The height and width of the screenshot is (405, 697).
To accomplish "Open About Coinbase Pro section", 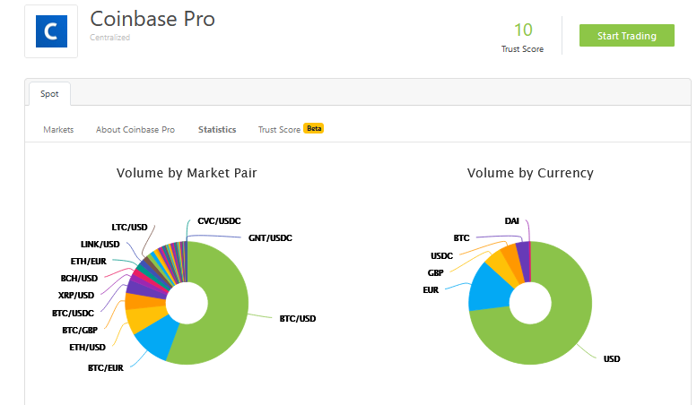I will coord(135,130).
